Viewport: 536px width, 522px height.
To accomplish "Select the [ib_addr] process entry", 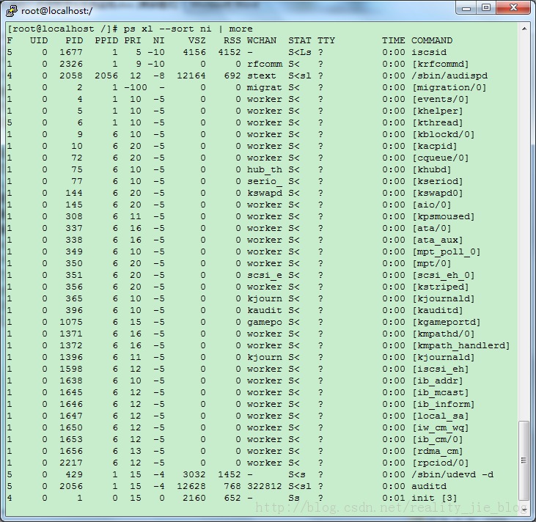I will pos(438,381).
